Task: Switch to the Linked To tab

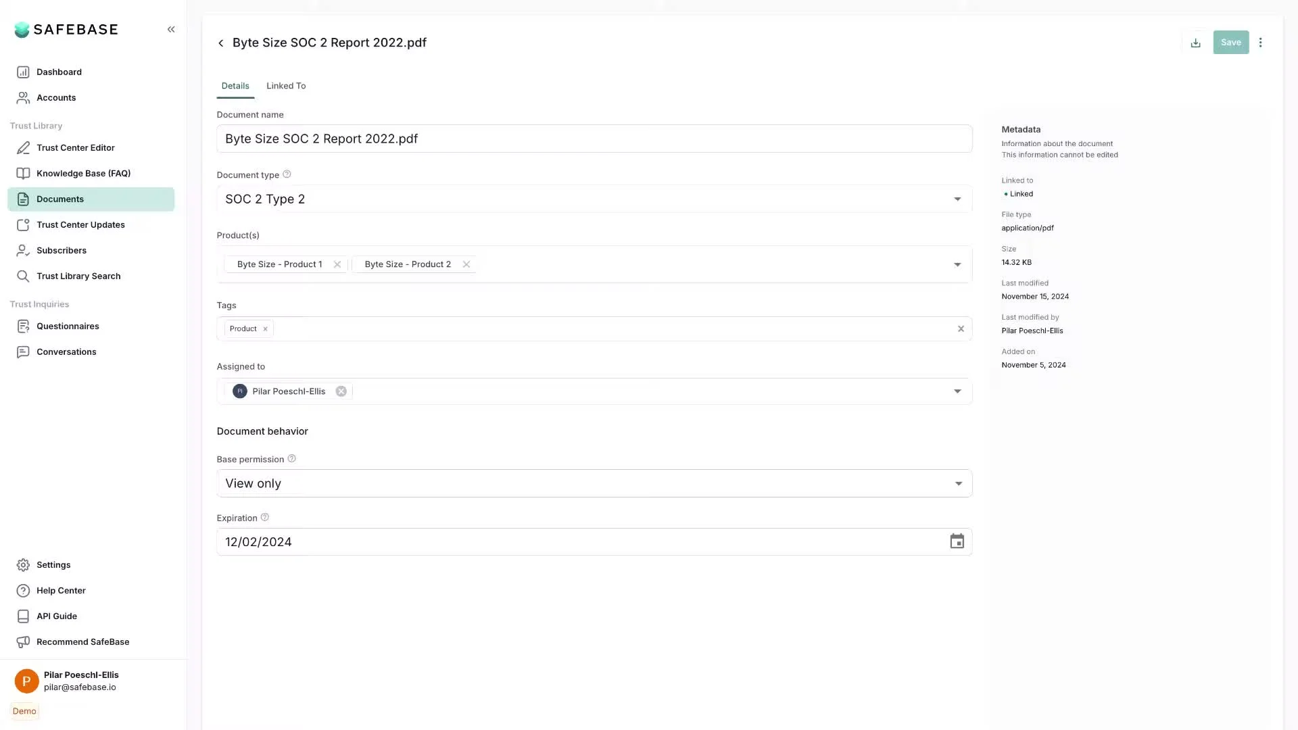Action: 286,86
